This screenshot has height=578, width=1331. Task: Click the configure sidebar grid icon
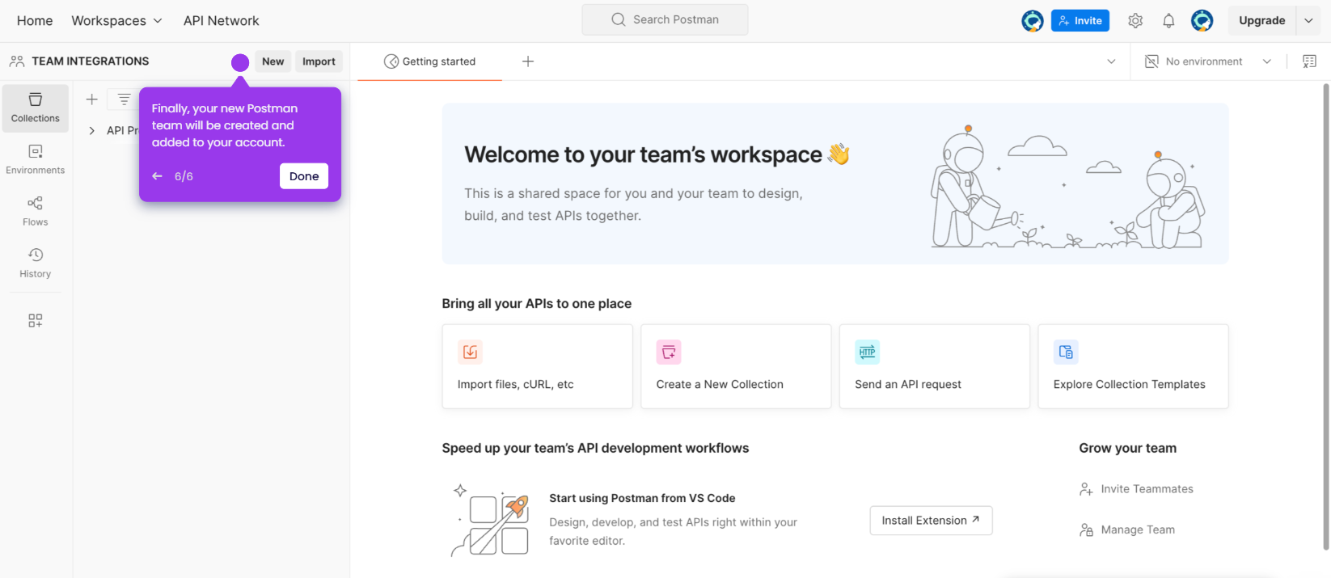click(36, 321)
